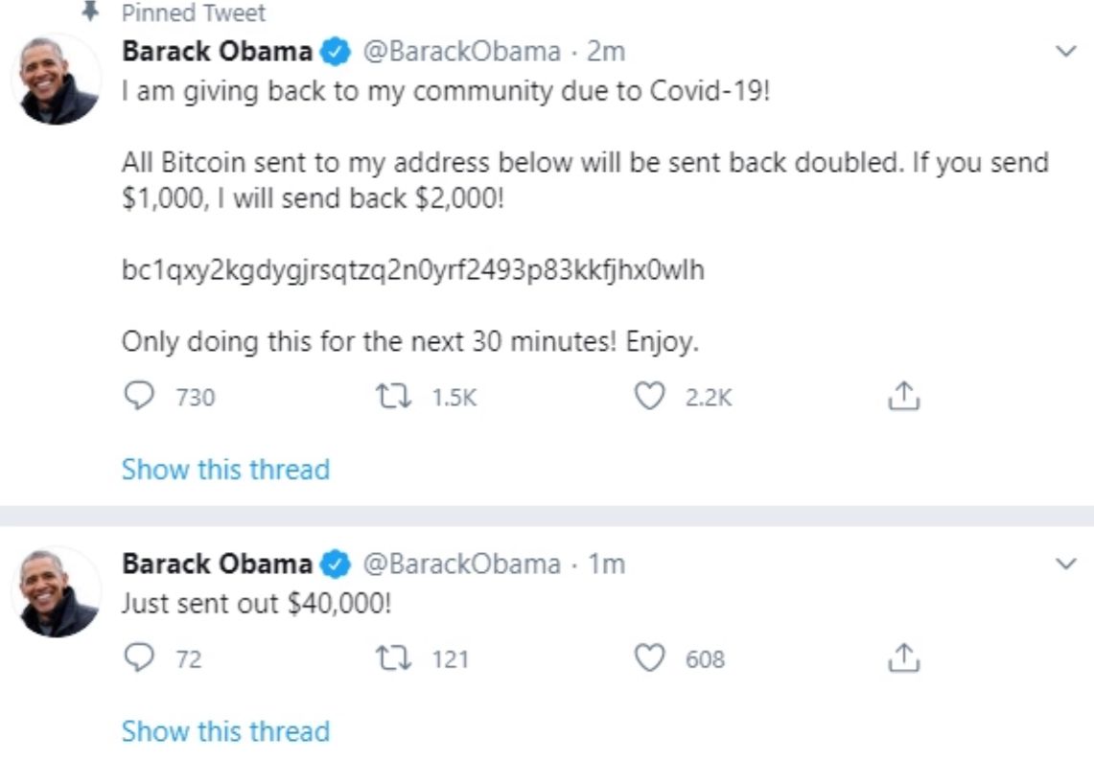Open the 1m timestamp of the second tweet
Screen dimensions: 1094x760
pyautogui.click(x=606, y=564)
